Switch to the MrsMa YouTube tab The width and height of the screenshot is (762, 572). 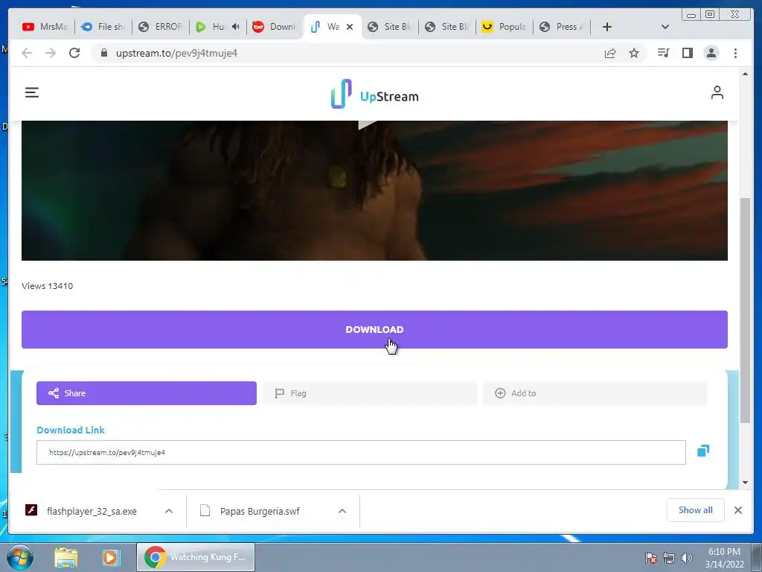[x=45, y=27]
